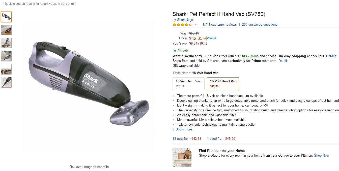Choose the 18 Volt Hand Vac style
This screenshot has width=339, height=171.
pos(223,84)
